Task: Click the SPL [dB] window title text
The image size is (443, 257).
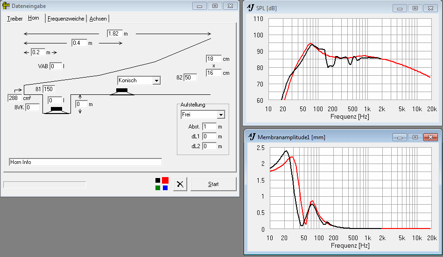Action: (267, 8)
